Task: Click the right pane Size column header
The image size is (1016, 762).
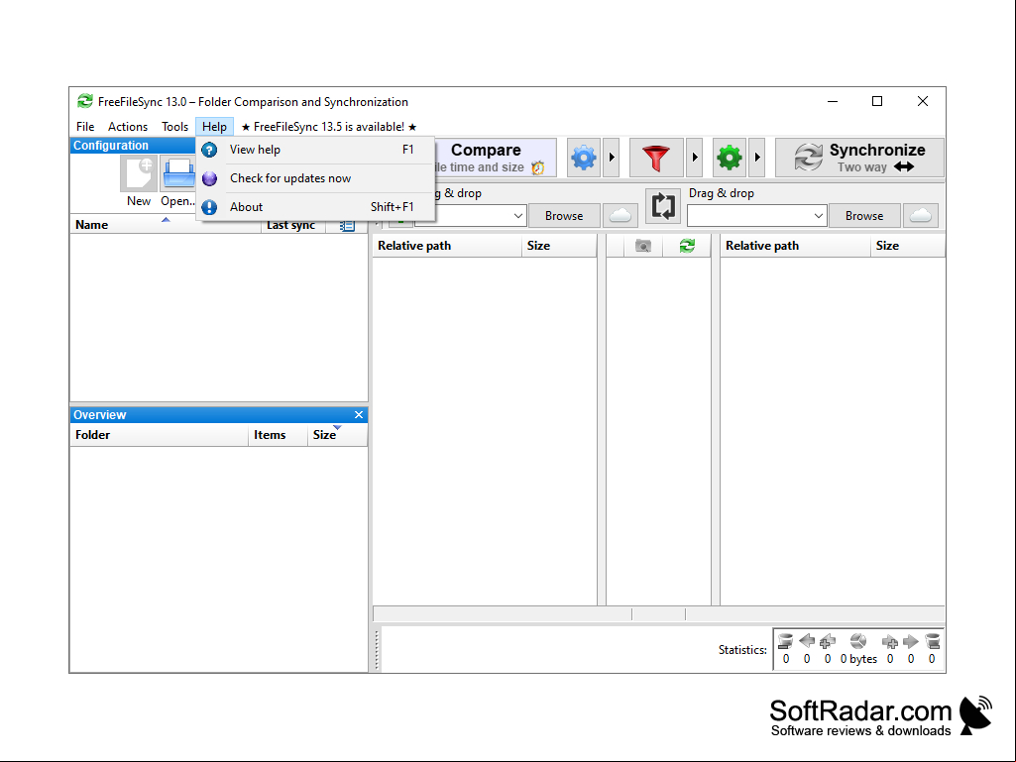Action: coord(907,246)
